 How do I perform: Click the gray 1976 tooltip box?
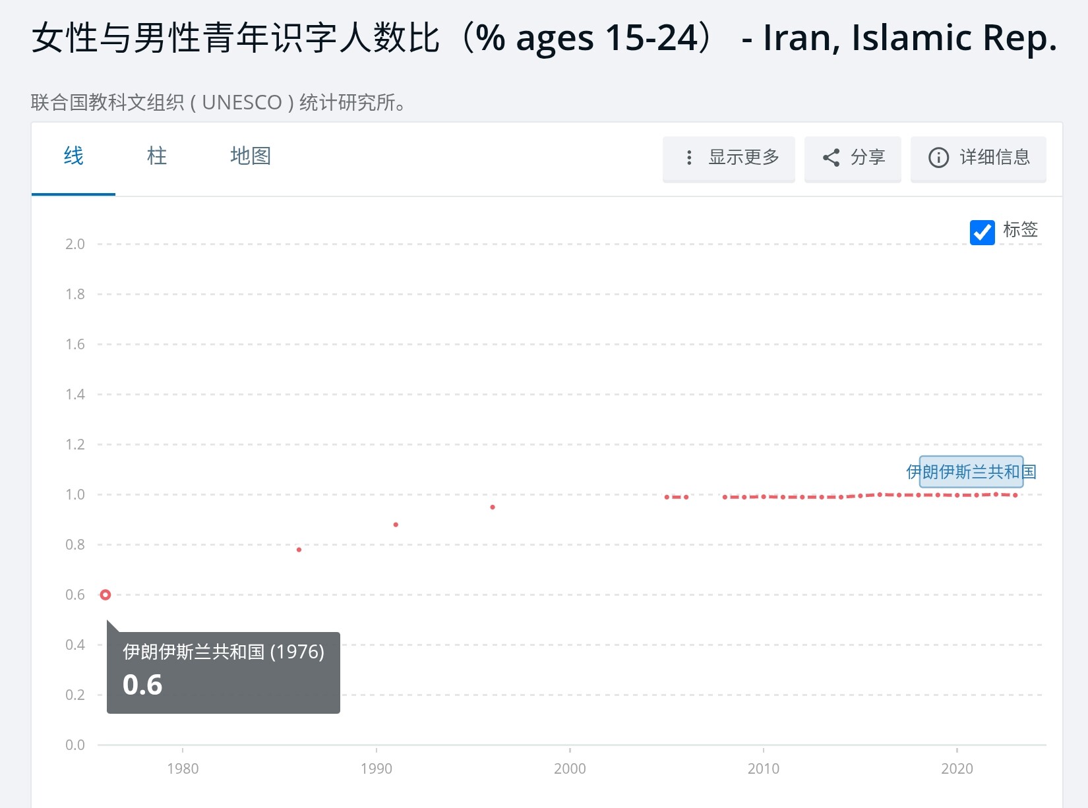(224, 672)
